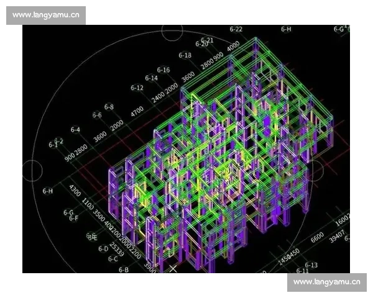Select the 1100 dimension value
Screen dimensions: 373x298
(88, 204)
